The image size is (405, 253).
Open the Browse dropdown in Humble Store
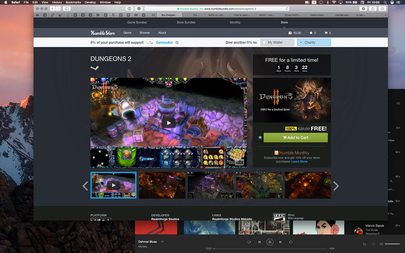click(x=144, y=33)
